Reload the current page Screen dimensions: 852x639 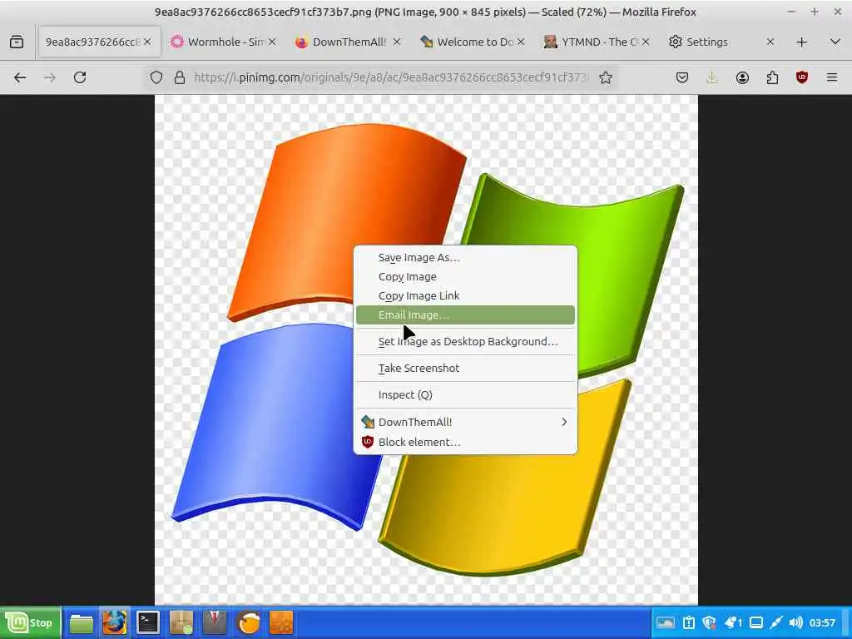[x=80, y=77]
